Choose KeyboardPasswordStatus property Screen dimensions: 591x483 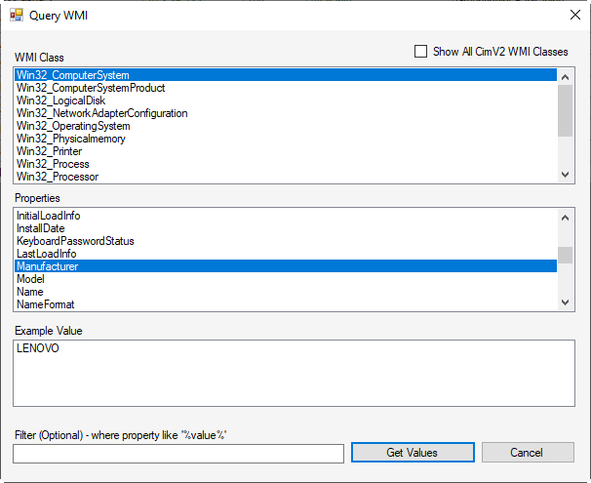pos(75,241)
